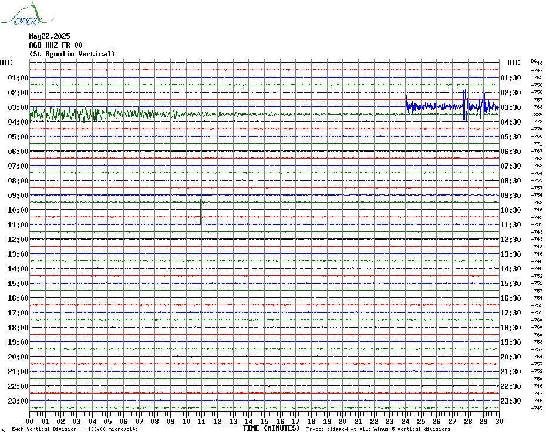The height and width of the screenshot is (437, 546).
Task: Click the -751 offset value
Action: 537,283
